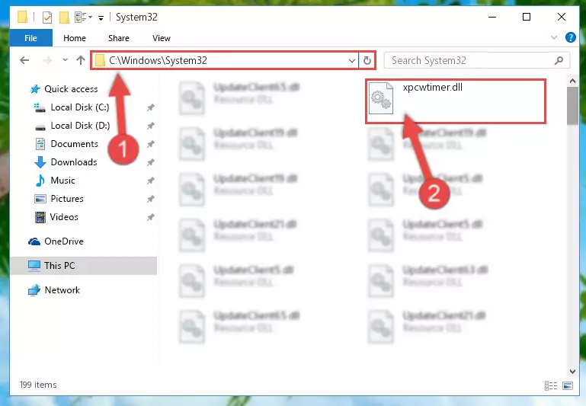The image size is (586, 406).
Task: Open the Customize Quick Access Toolbar dropdown arrow
Action: 101,18
